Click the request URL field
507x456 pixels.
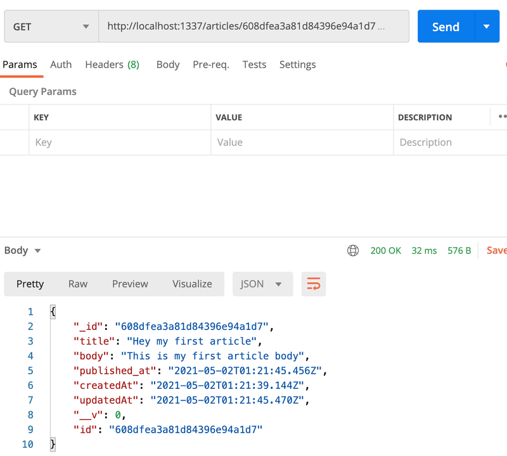(253, 27)
